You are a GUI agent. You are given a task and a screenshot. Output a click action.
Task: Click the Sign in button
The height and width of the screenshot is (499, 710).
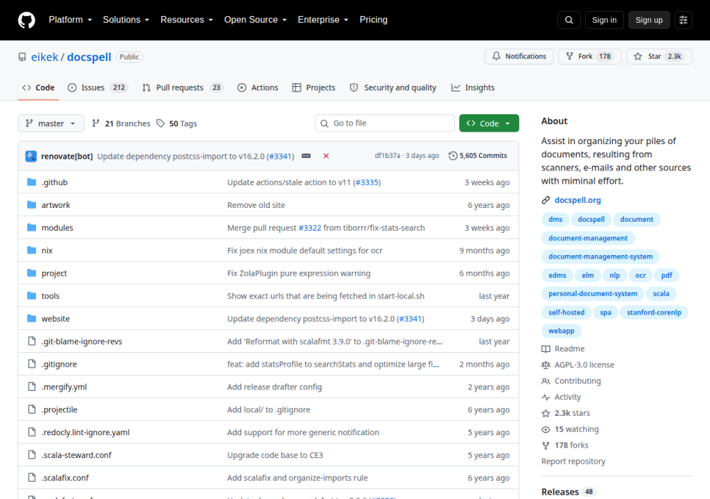604,20
